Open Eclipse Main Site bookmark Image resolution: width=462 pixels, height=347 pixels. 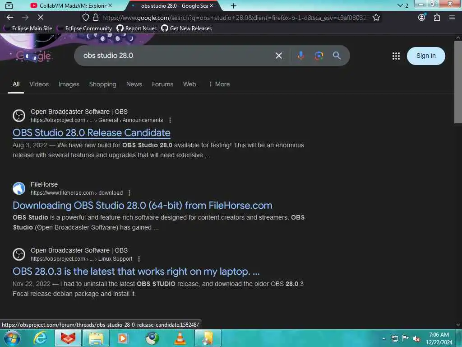click(x=28, y=28)
